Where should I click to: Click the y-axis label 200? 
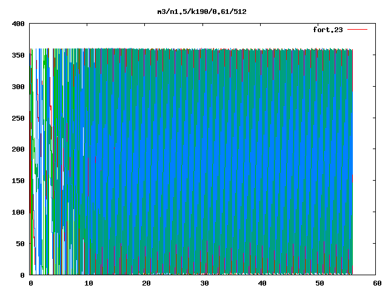point(18,149)
